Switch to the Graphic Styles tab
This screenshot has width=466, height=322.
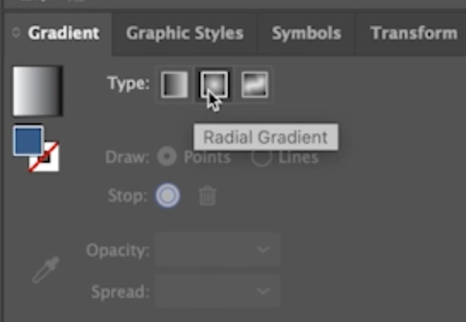tap(184, 33)
